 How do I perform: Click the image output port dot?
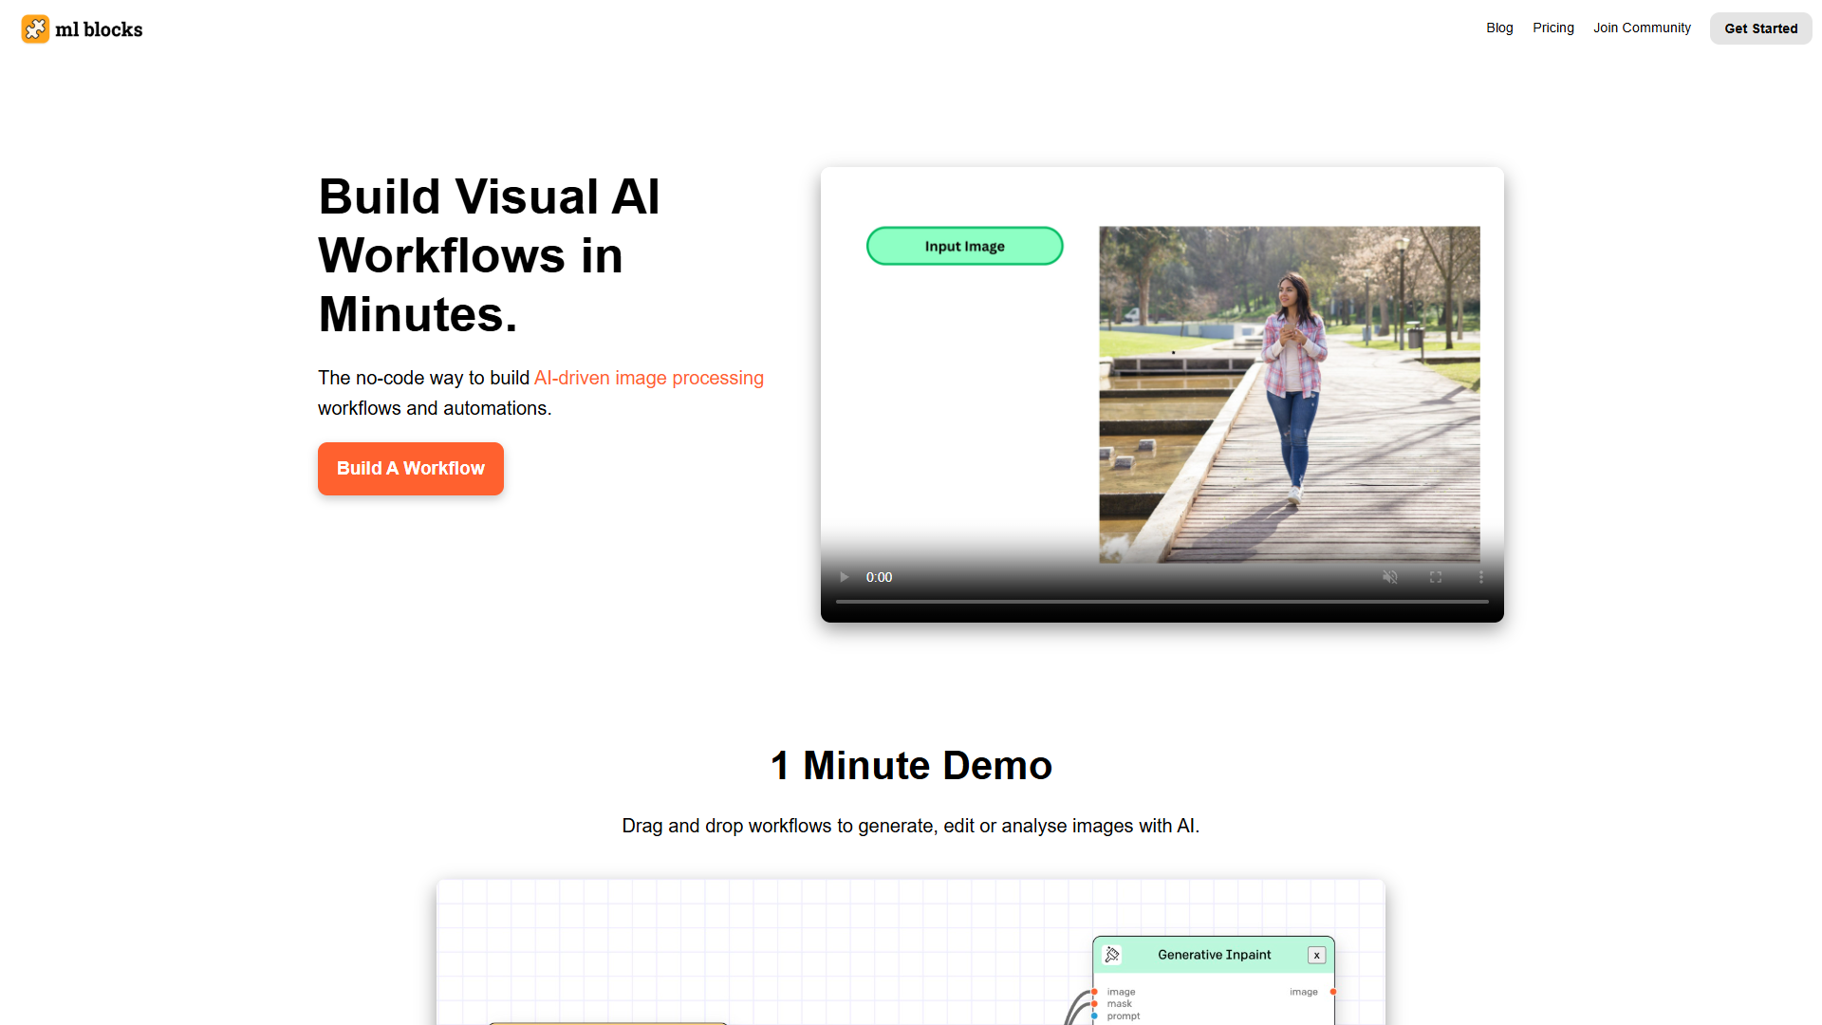coord(1333,992)
